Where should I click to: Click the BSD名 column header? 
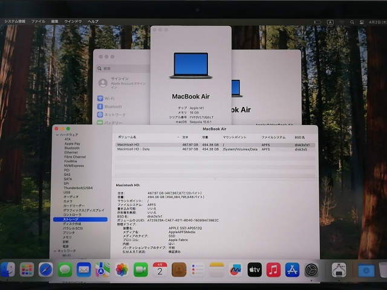point(300,137)
